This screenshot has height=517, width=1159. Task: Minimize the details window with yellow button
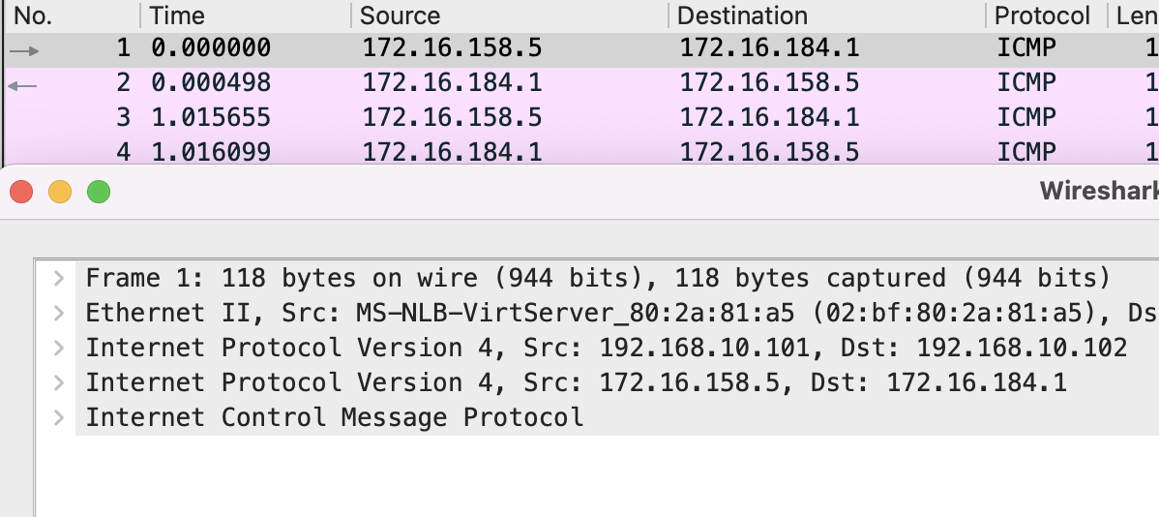(60, 192)
